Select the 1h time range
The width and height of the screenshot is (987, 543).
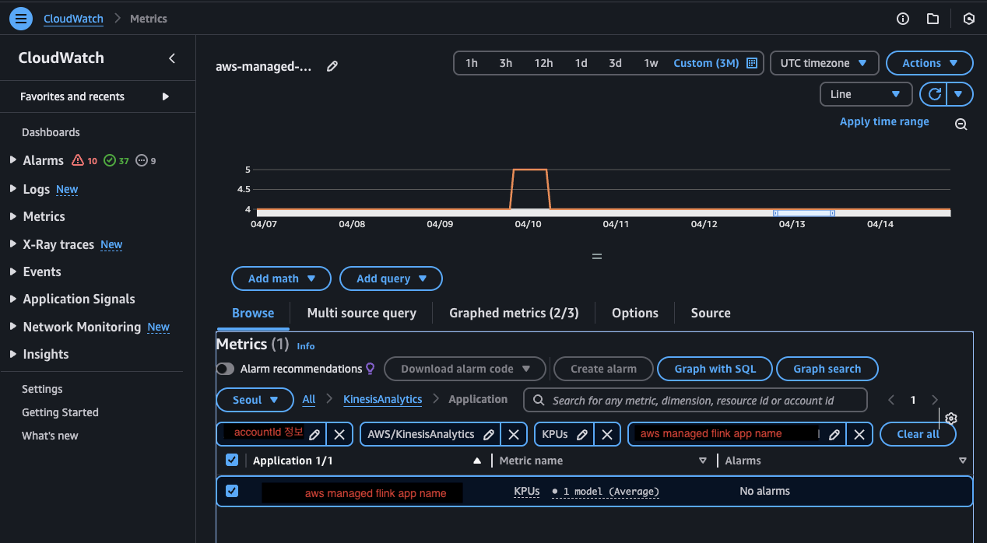point(472,63)
